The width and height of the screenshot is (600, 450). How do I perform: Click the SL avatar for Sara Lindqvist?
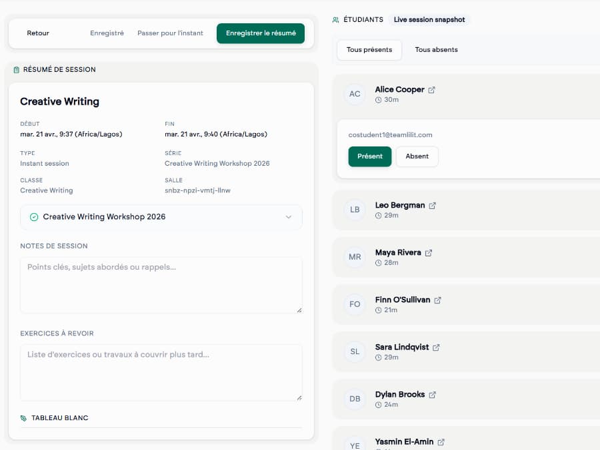(x=355, y=351)
